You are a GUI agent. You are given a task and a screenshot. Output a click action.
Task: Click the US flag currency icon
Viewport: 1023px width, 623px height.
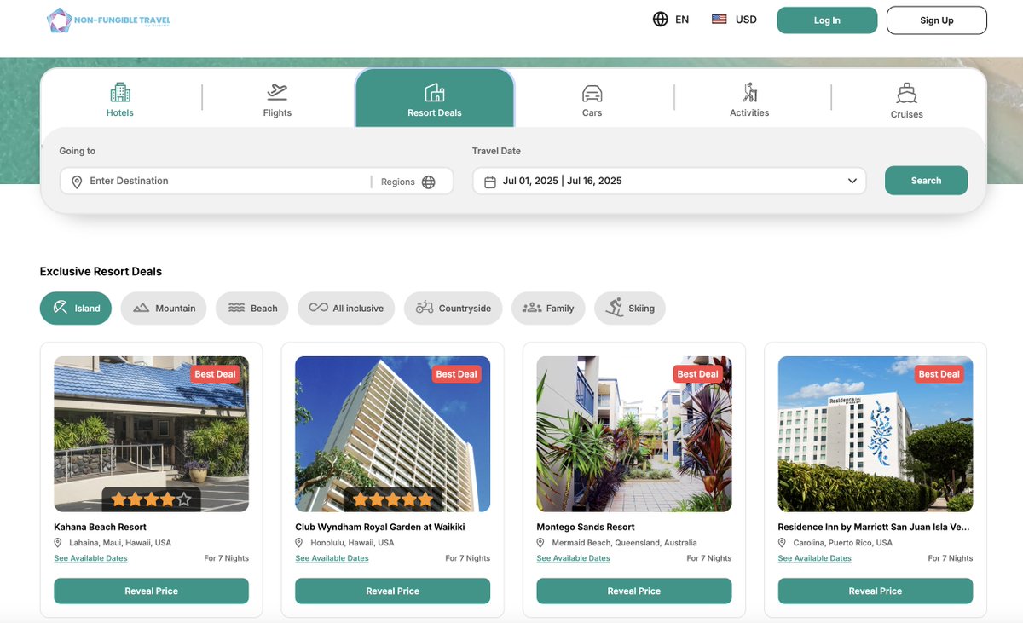pyautogui.click(x=720, y=20)
